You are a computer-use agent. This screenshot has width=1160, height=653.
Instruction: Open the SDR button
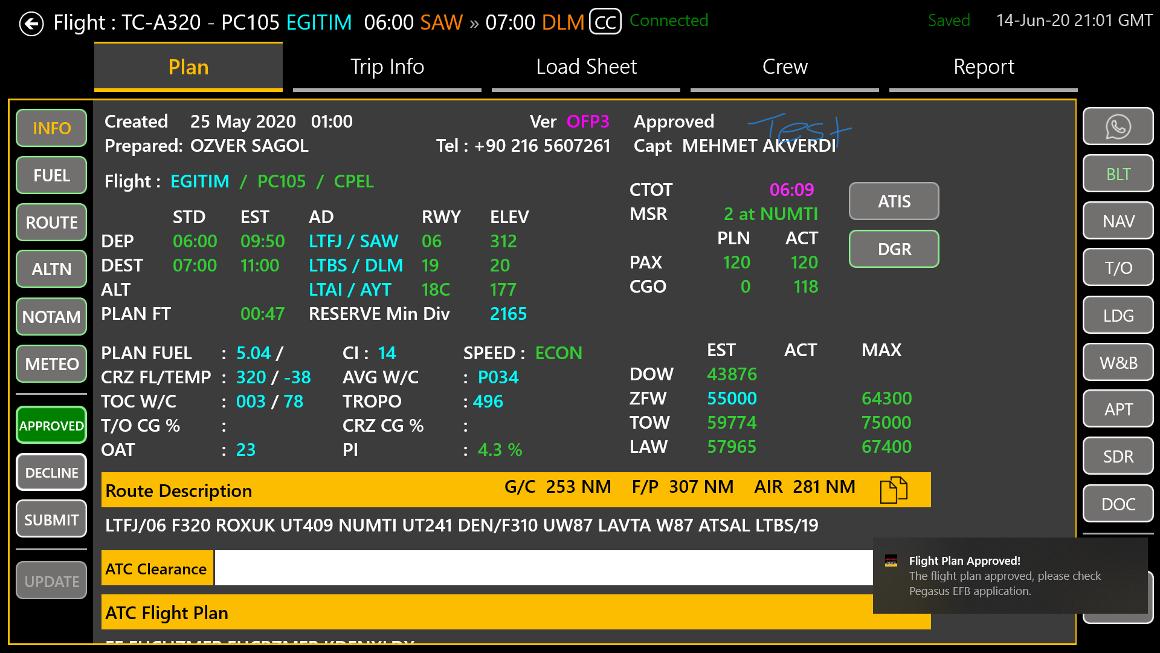tap(1118, 456)
